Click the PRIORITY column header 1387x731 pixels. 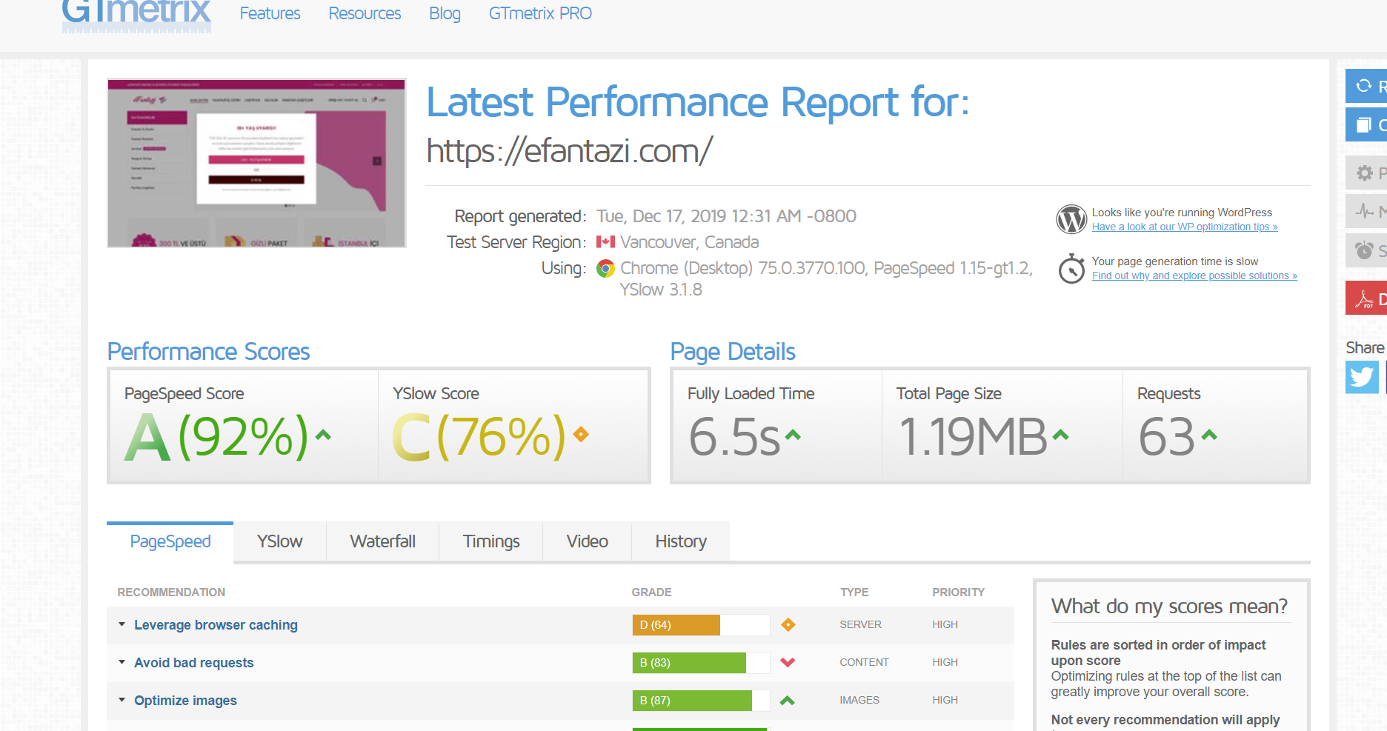click(958, 593)
